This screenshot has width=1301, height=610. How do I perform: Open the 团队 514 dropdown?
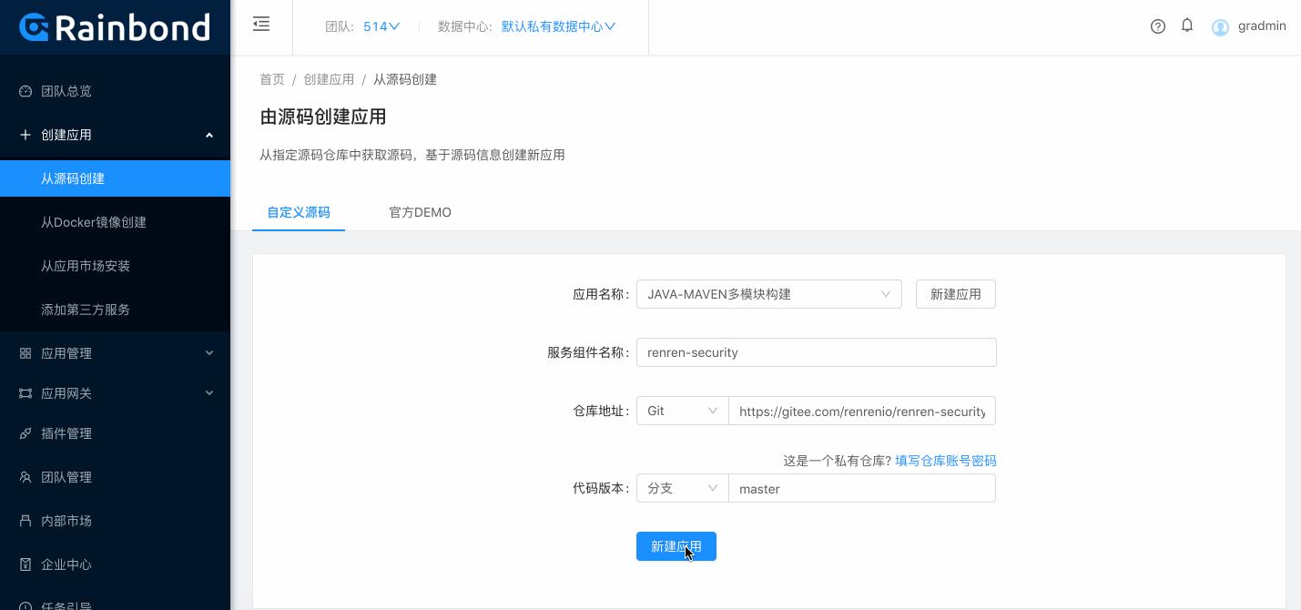click(375, 26)
